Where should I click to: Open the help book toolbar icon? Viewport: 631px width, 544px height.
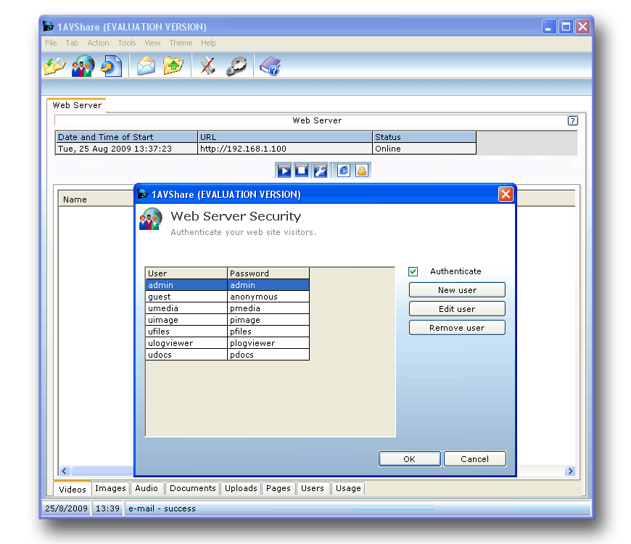(x=270, y=65)
